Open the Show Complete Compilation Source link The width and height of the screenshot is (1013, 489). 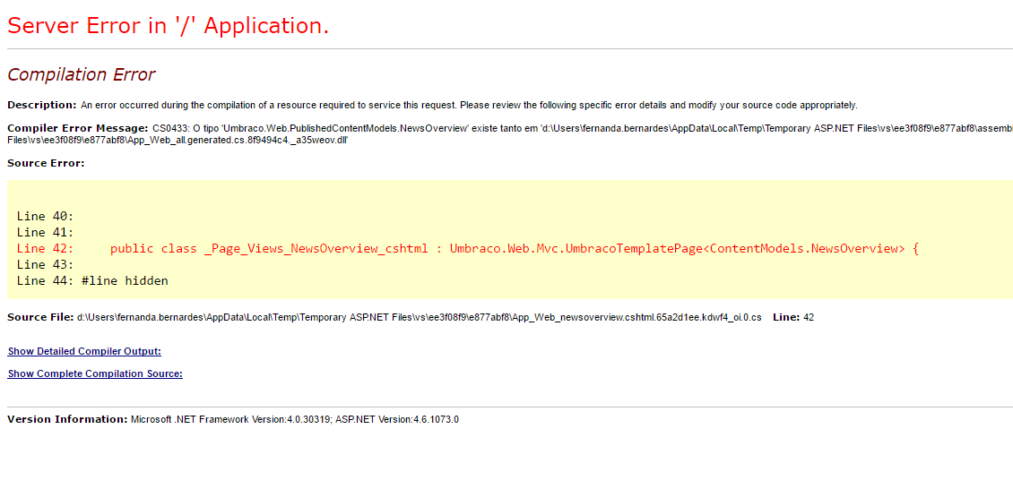(95, 373)
